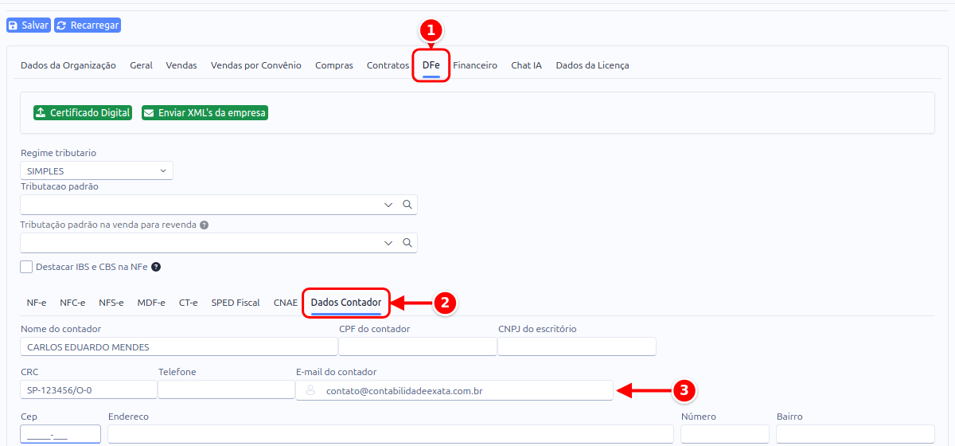Toggle Destacar IBS e CBS na NFe checkbox
This screenshot has width=955, height=446.
point(26,267)
